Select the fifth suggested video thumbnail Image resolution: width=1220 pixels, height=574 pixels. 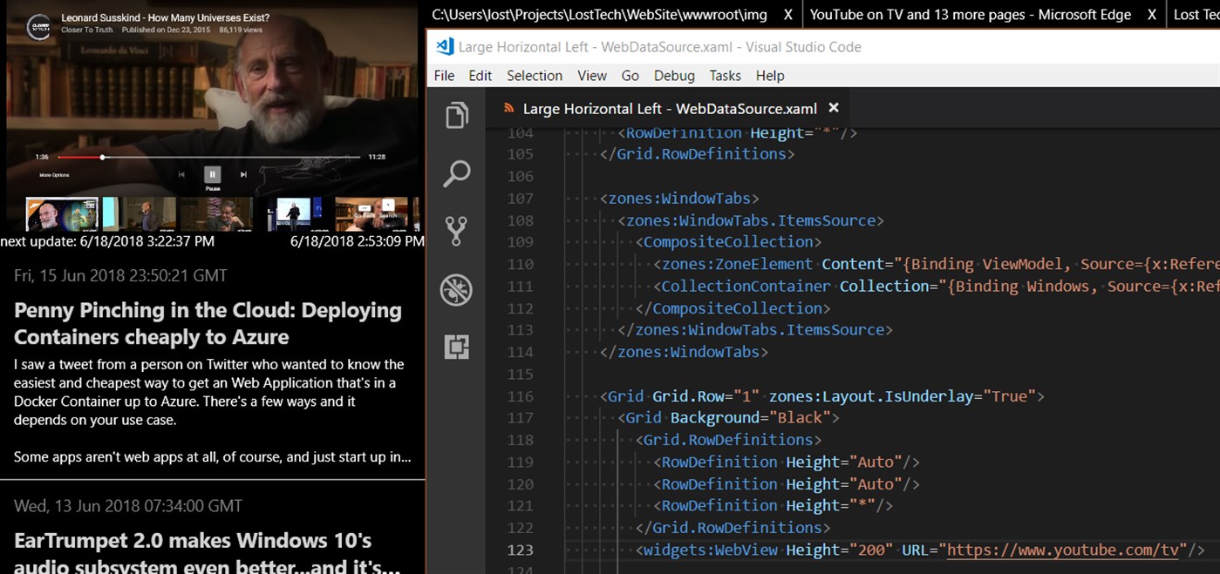(x=372, y=214)
